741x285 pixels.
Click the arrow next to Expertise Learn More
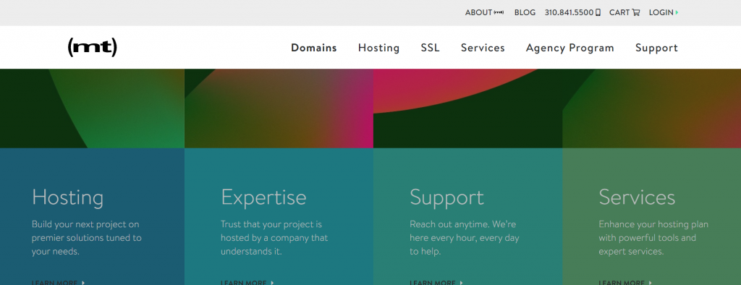pyautogui.click(x=272, y=283)
